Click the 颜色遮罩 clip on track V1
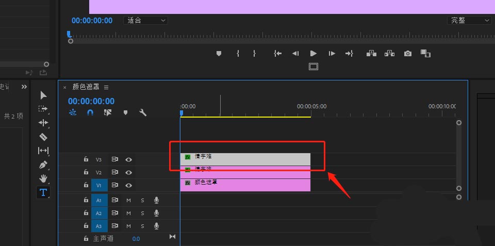 click(245, 185)
